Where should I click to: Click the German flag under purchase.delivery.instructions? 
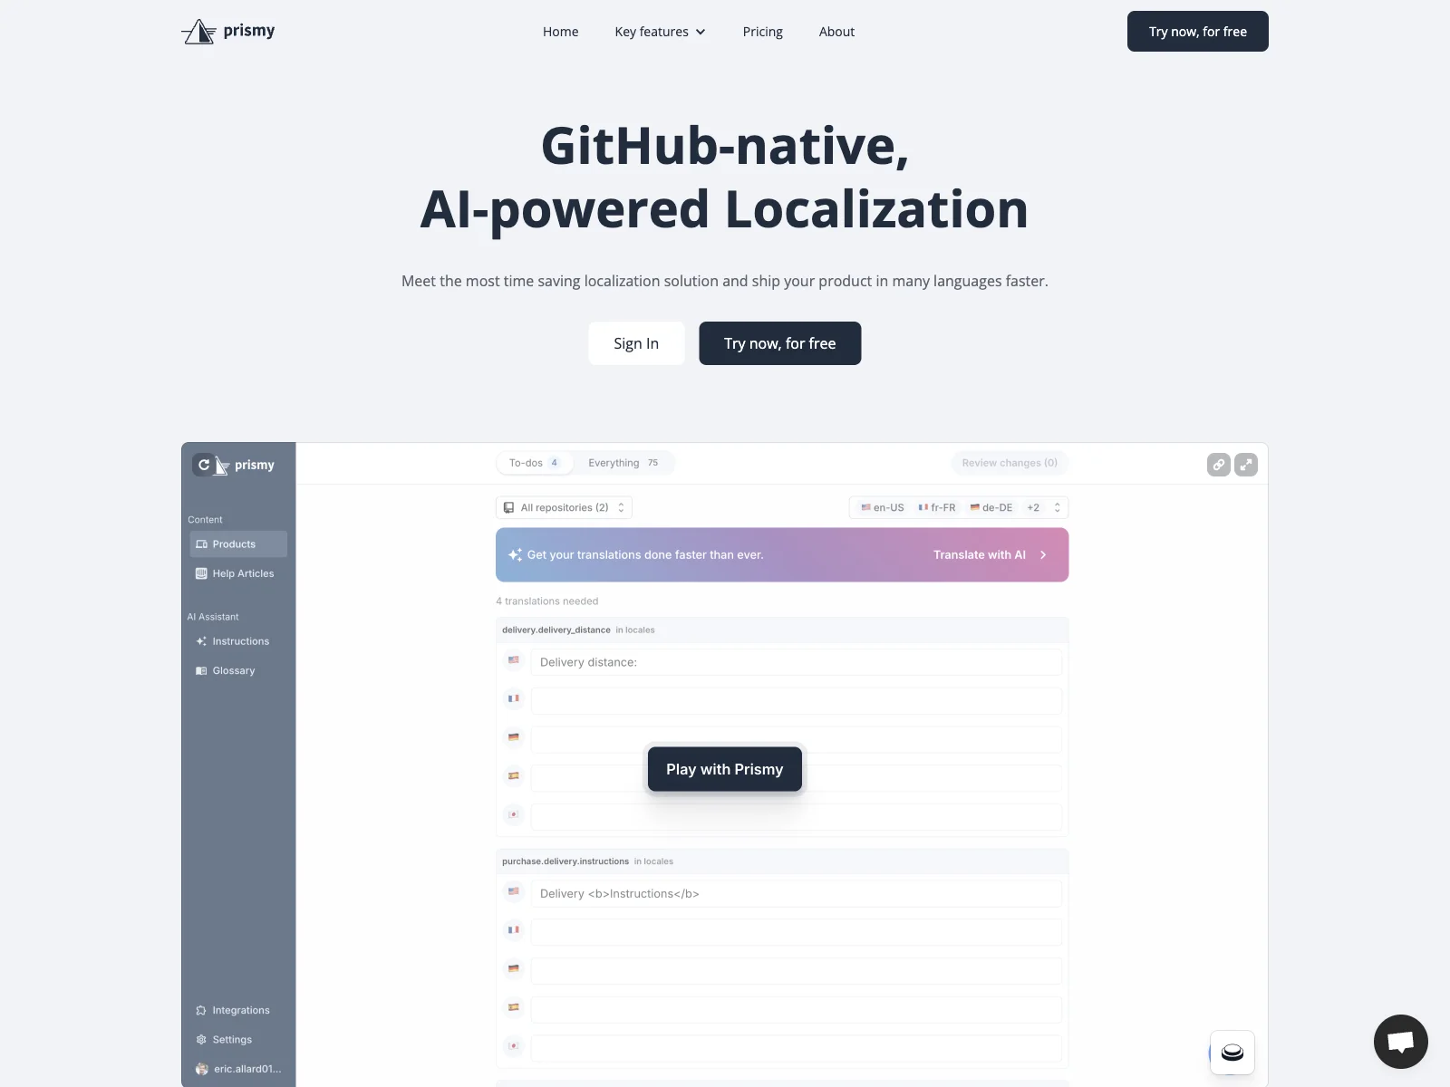point(514,968)
